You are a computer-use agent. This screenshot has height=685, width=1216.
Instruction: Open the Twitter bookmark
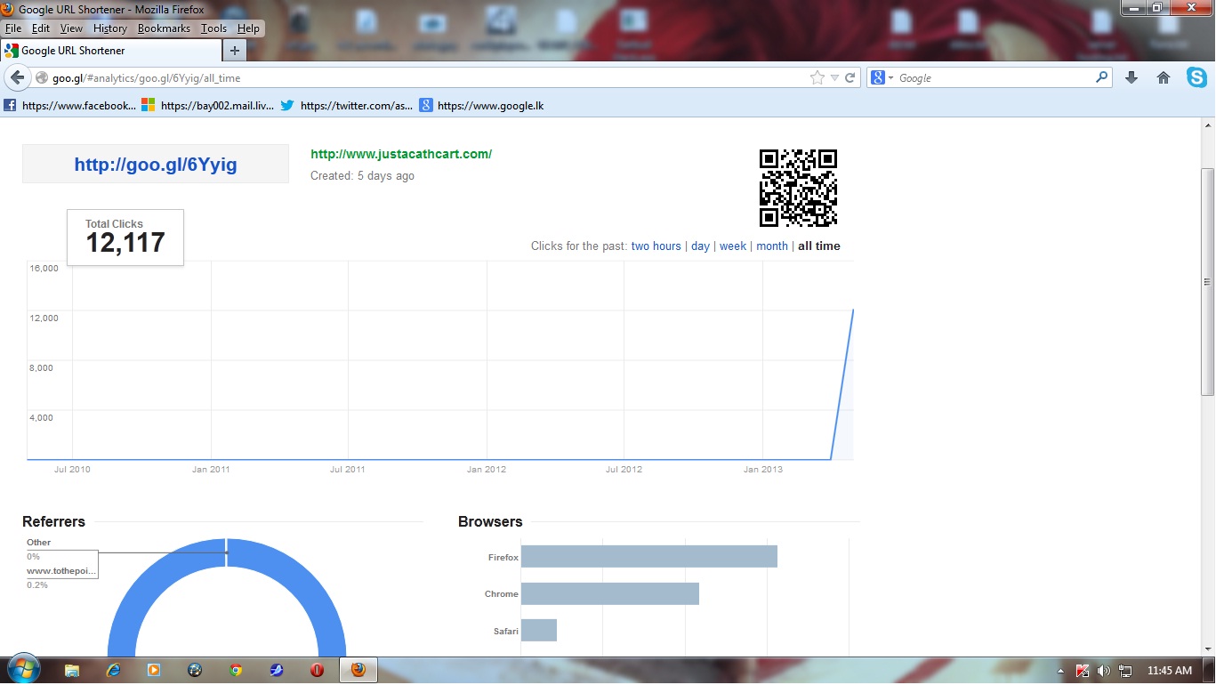(347, 105)
